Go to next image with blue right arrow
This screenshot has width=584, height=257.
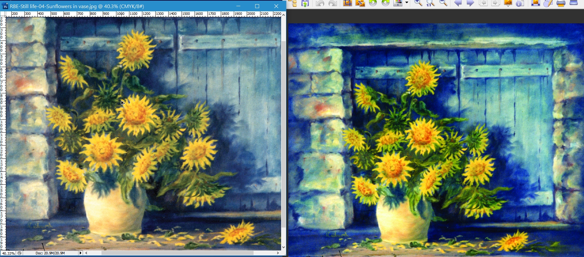470,3
